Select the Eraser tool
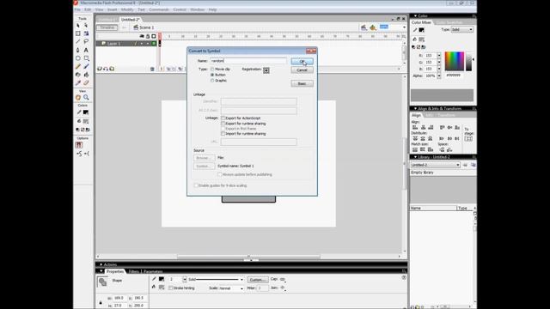The height and width of the screenshot is (309, 550). (x=86, y=83)
